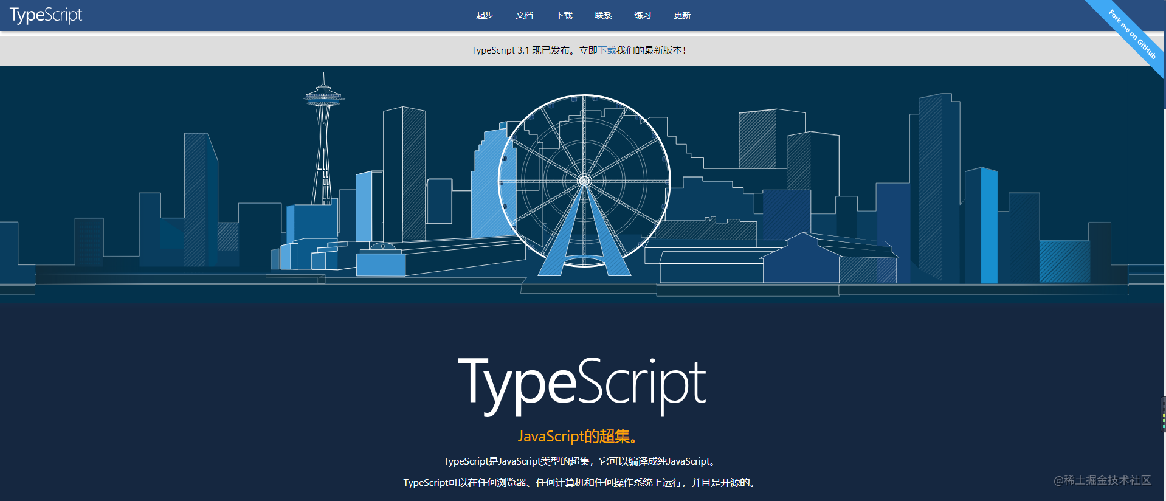The image size is (1166, 501).
Task: Click the TypeScript logo in the header
Action: point(46,15)
